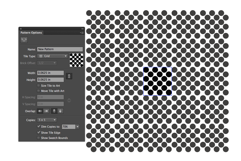Collapse the panel with the double-arrow button
The width and height of the screenshot is (241, 161).
click(82, 29)
